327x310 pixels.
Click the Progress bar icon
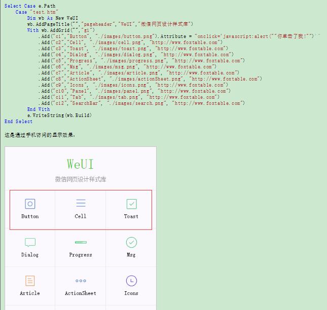click(x=81, y=242)
